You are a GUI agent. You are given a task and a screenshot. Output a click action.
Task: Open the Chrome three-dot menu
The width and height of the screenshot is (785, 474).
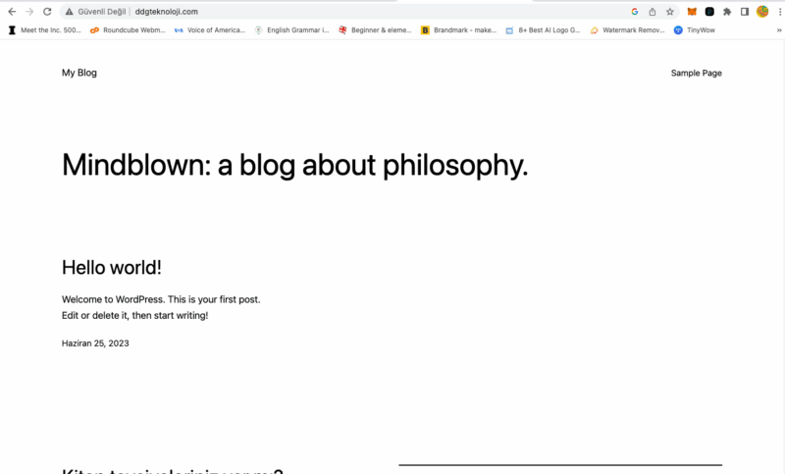pos(778,12)
